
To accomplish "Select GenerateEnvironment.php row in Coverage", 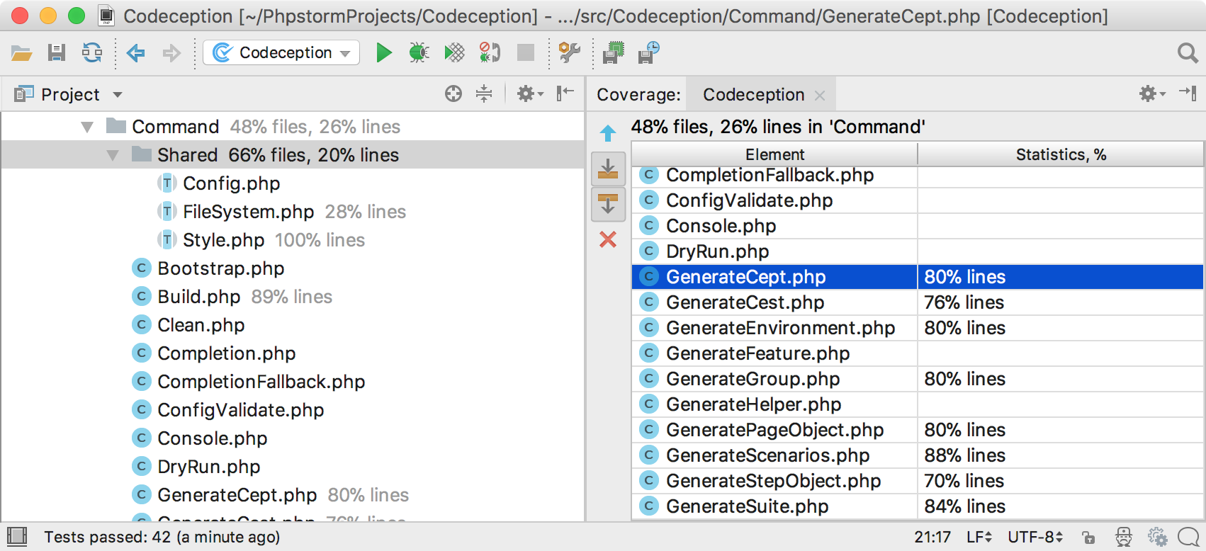I will (x=917, y=328).
